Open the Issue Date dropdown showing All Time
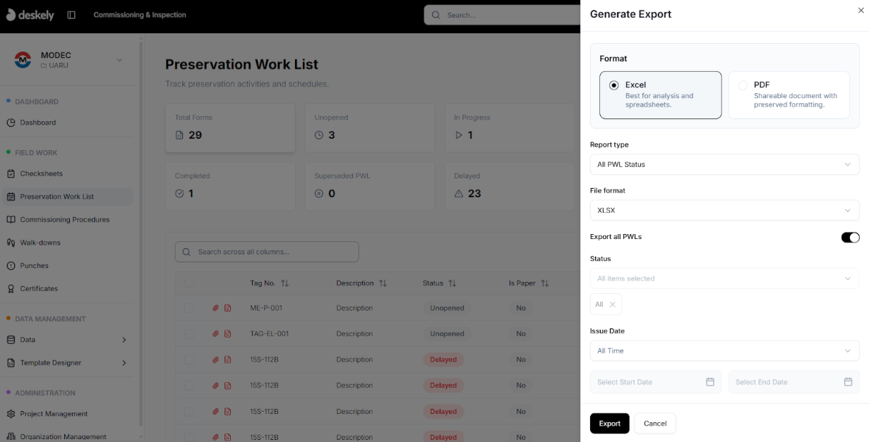 724,350
